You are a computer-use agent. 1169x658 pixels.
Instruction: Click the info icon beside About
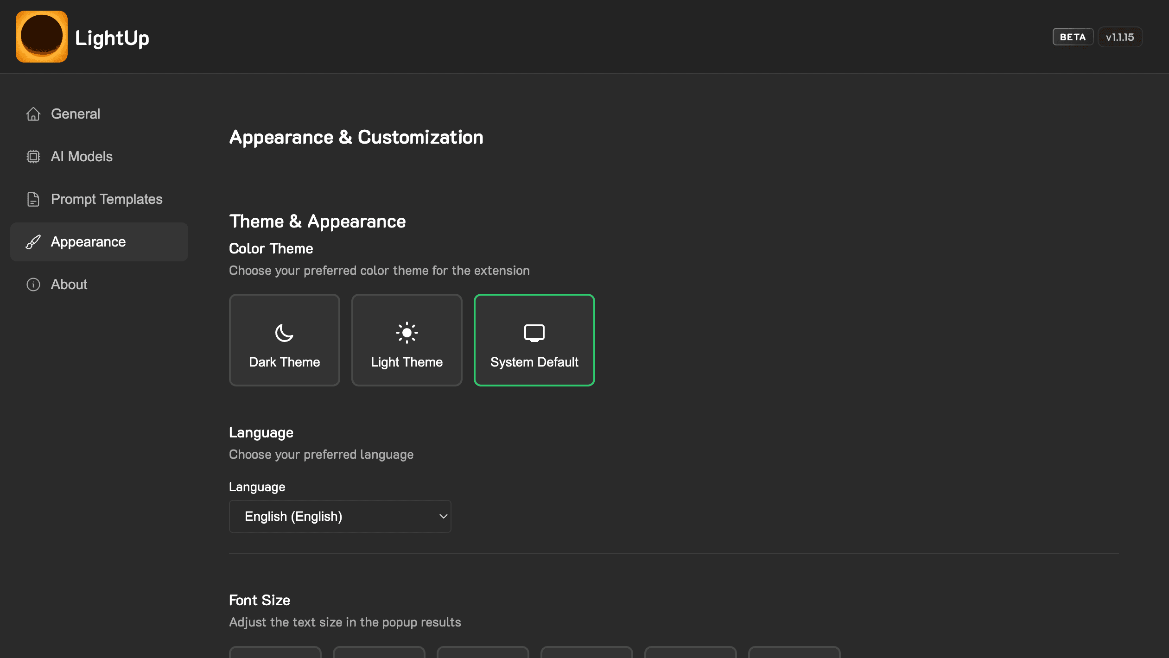(x=33, y=285)
